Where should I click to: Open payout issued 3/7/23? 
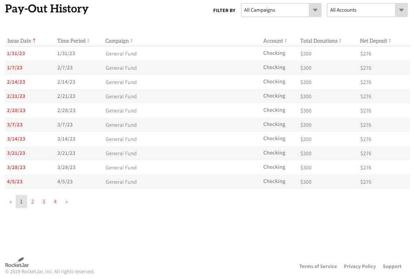[15, 125]
